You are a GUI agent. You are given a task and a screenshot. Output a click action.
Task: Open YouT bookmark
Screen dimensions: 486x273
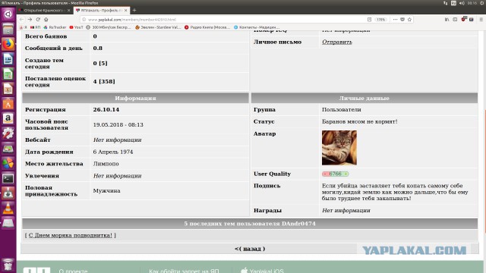click(x=76, y=27)
